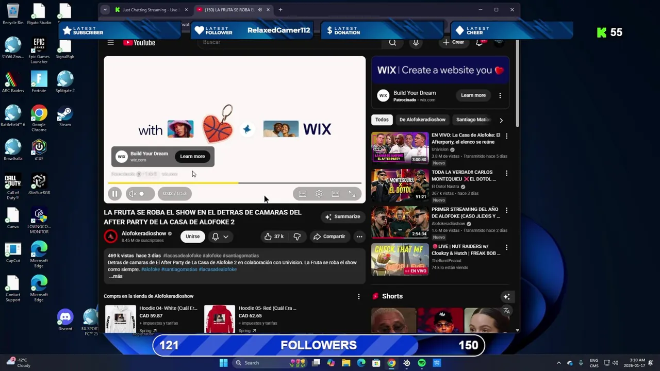Viewport: 660px width, 371px height.
Task: Open the browser tab search dropdown
Action: pos(105,10)
